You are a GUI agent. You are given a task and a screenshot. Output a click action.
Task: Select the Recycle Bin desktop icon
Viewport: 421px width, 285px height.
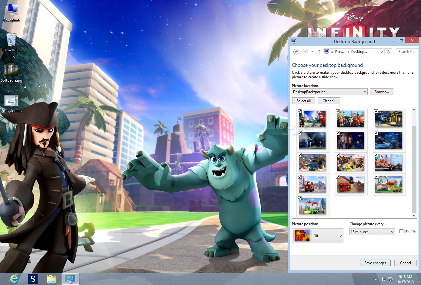point(12,42)
